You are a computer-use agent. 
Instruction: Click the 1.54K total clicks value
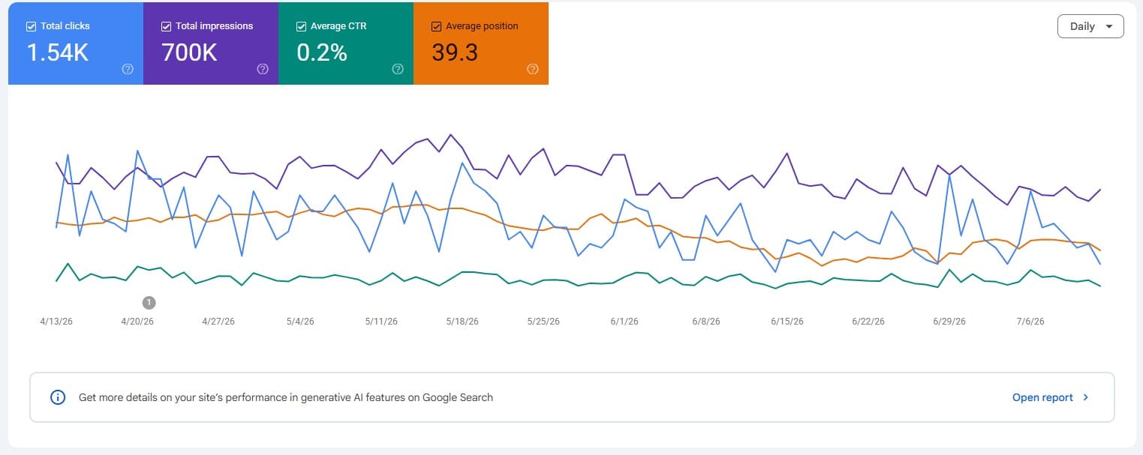click(59, 52)
